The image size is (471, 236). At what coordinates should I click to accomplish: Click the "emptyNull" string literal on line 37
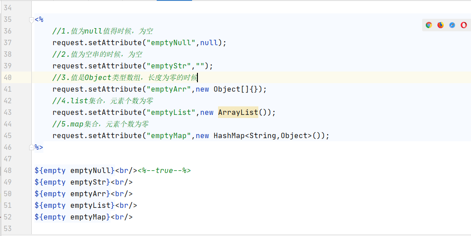pyautogui.click(x=171, y=42)
